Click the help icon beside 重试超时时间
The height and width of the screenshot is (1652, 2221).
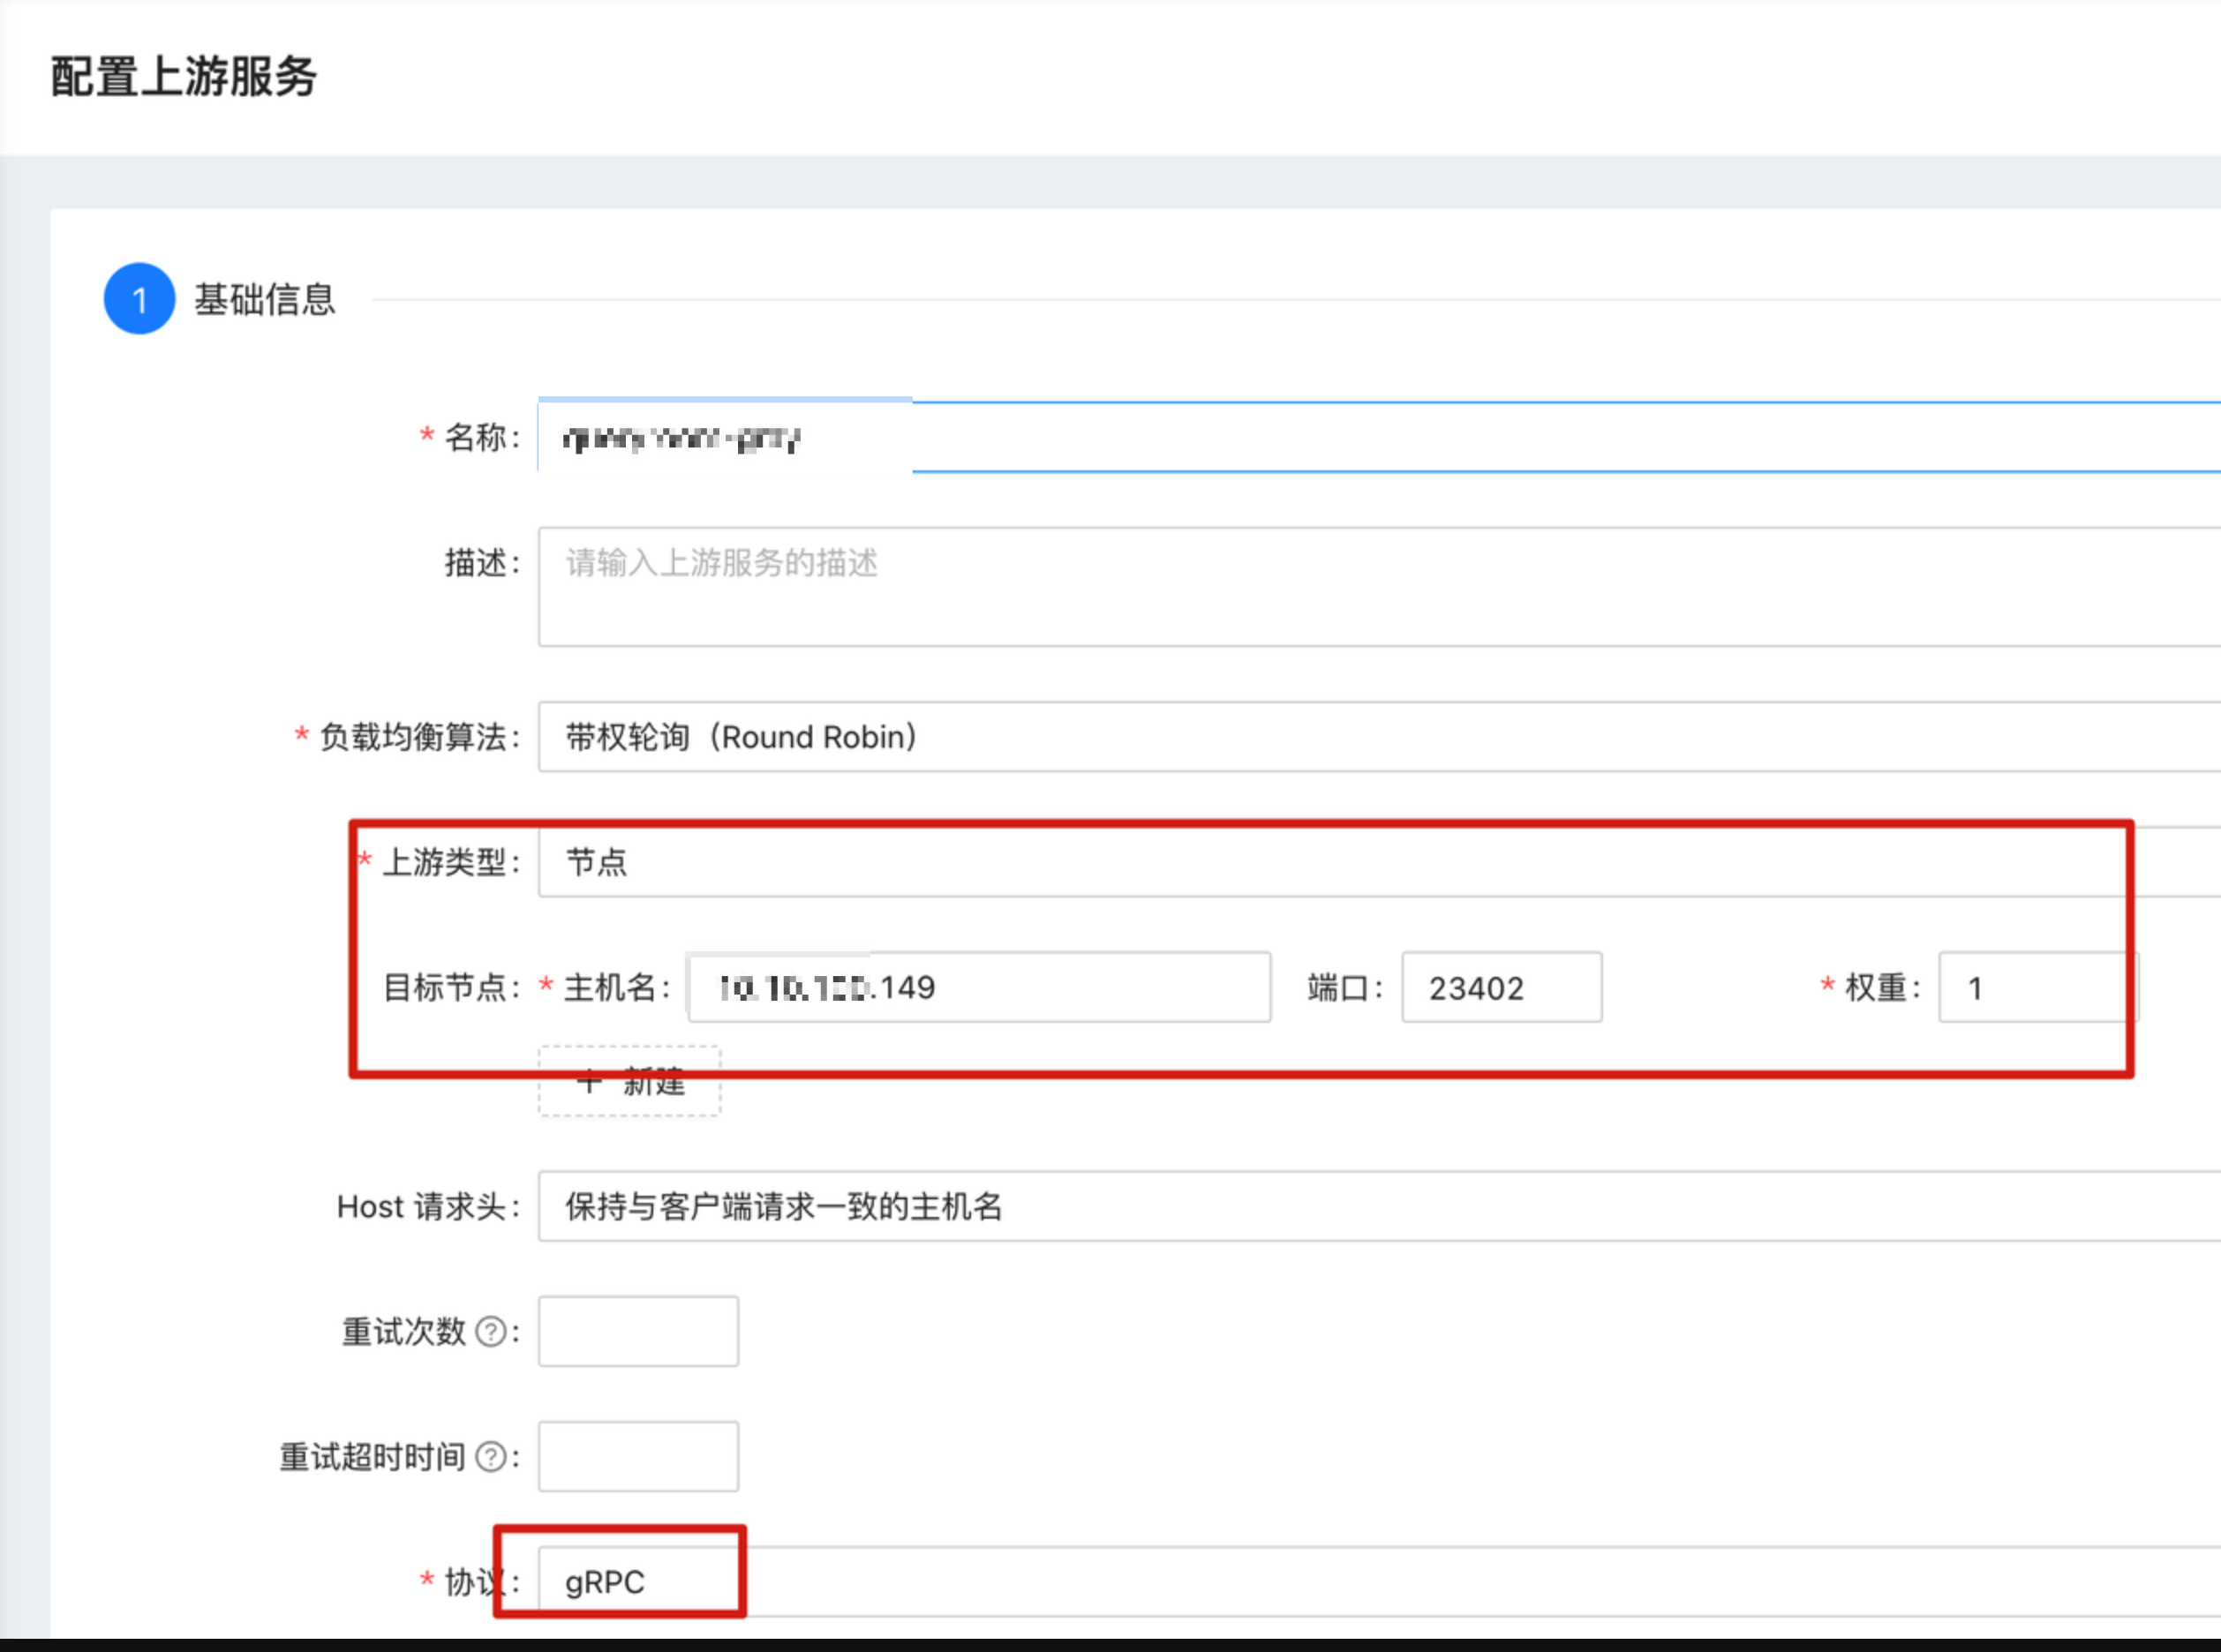[x=490, y=1457]
